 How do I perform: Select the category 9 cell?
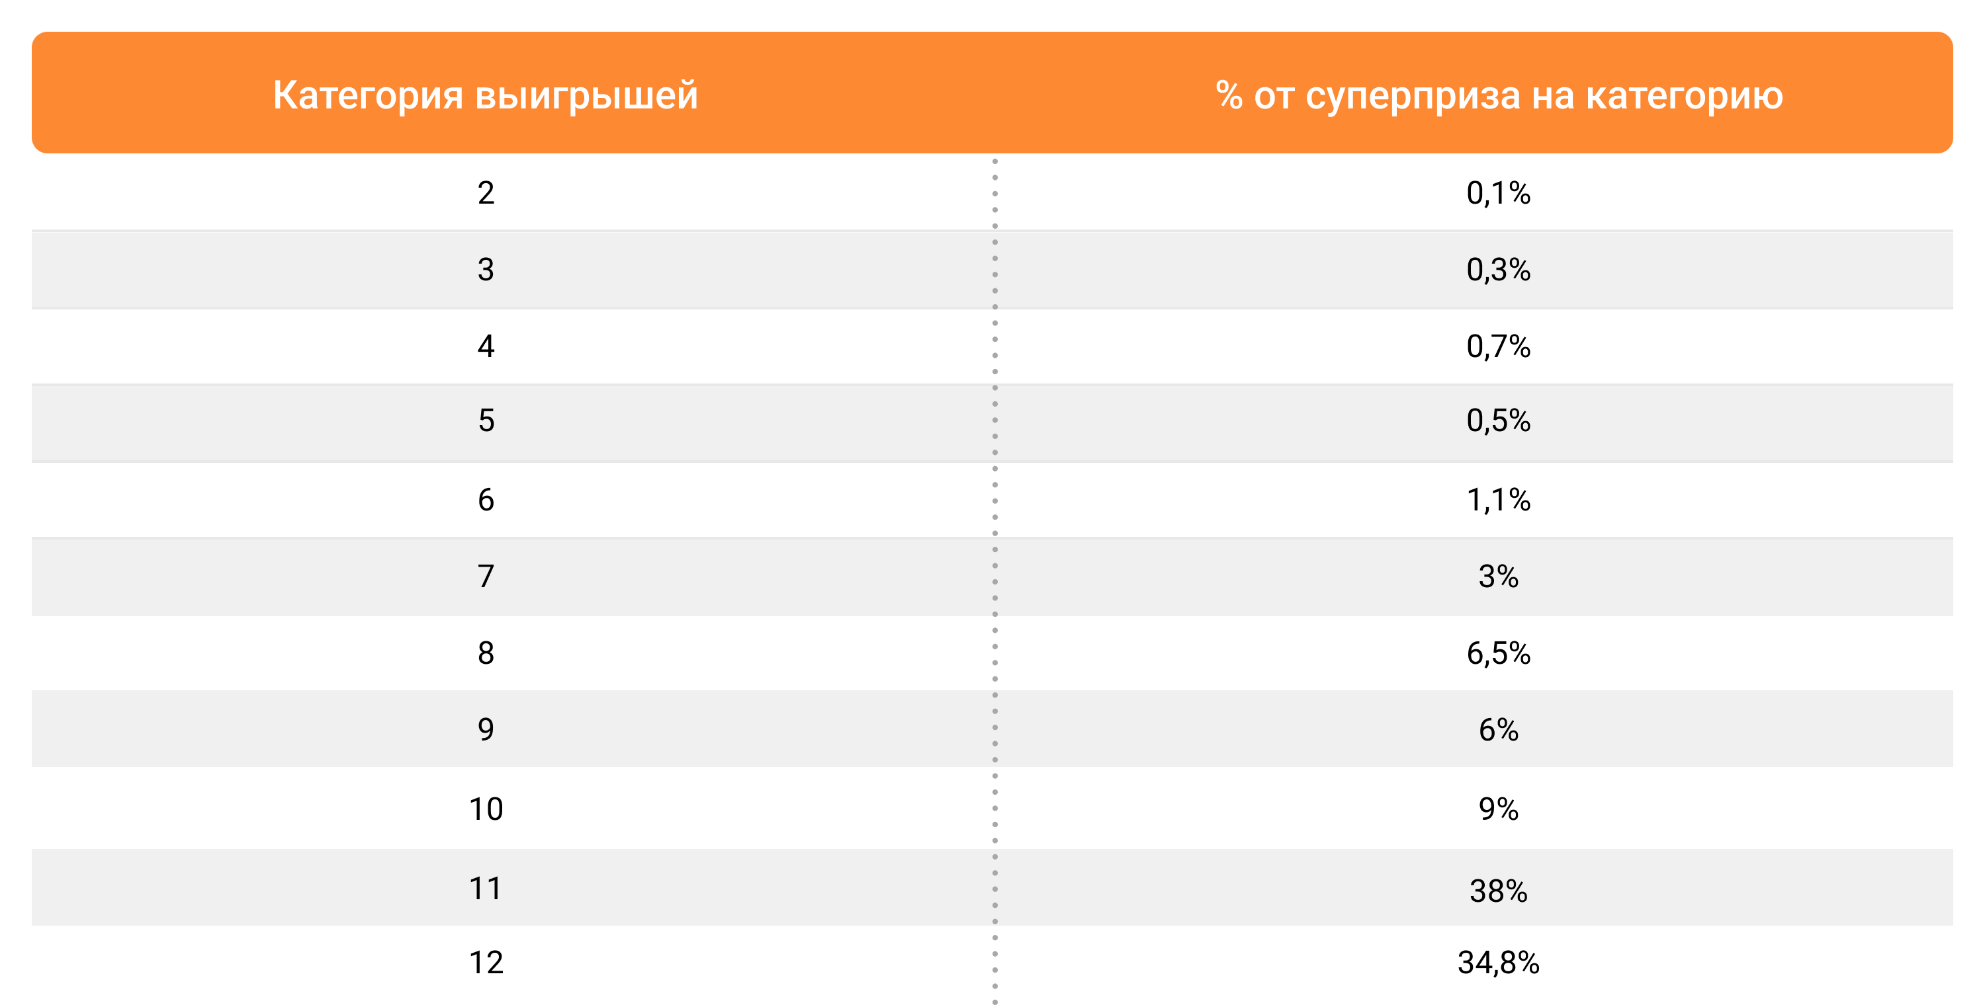pyautogui.click(x=486, y=729)
